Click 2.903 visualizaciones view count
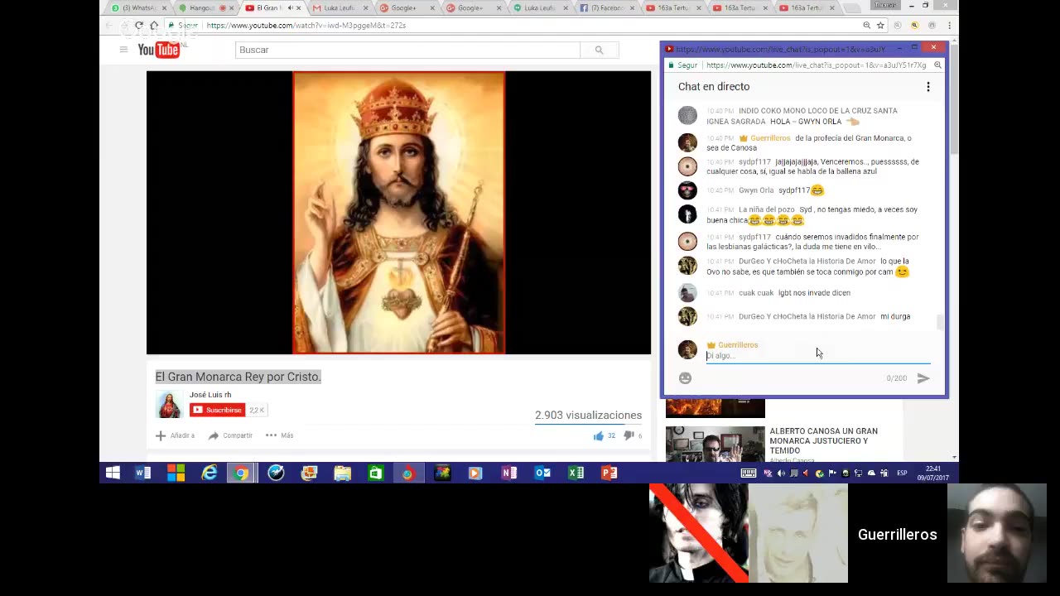Screen dimensions: 1060x596 point(588,416)
